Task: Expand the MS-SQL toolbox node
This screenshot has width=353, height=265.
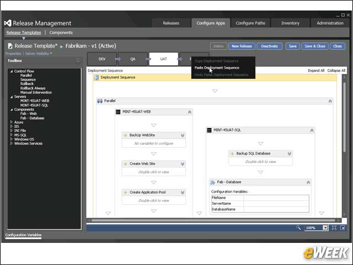Action: coord(11,135)
